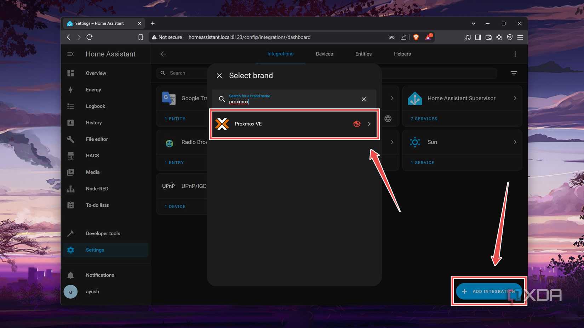Open the 7 SERVICES link
Screen dimensions: 584x328
pos(424,119)
